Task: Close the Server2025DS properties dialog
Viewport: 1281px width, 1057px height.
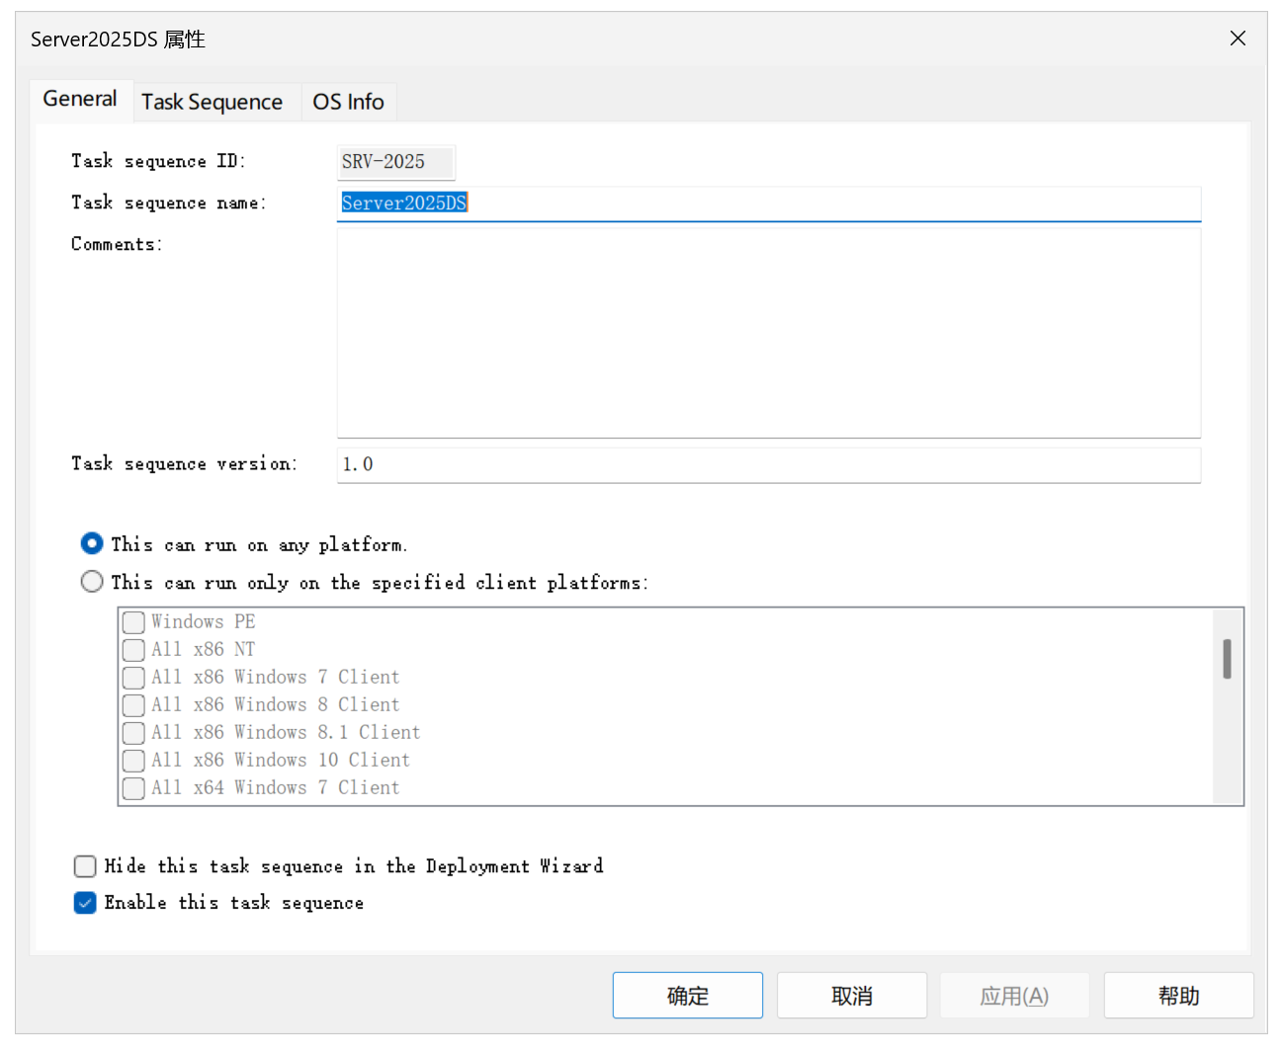Action: coord(1238,39)
